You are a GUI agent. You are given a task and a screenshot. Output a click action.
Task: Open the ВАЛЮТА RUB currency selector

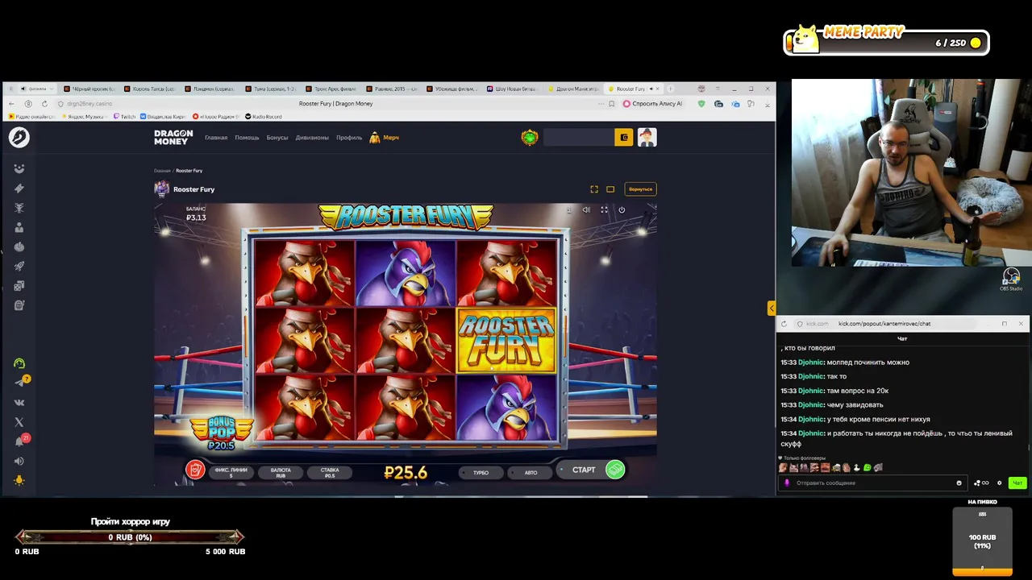click(x=281, y=473)
